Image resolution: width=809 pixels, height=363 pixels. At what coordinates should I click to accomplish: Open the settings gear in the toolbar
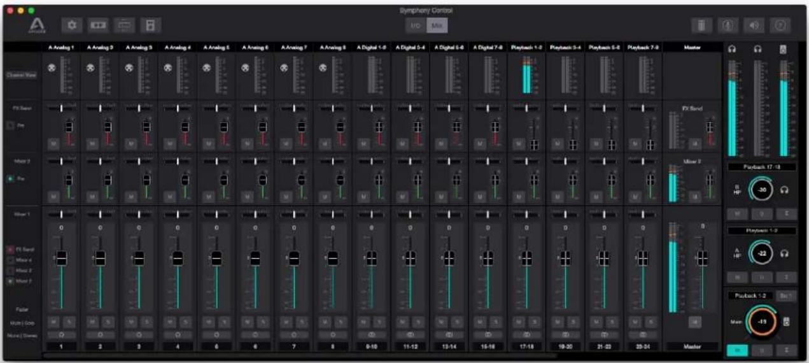pyautogui.click(x=71, y=25)
